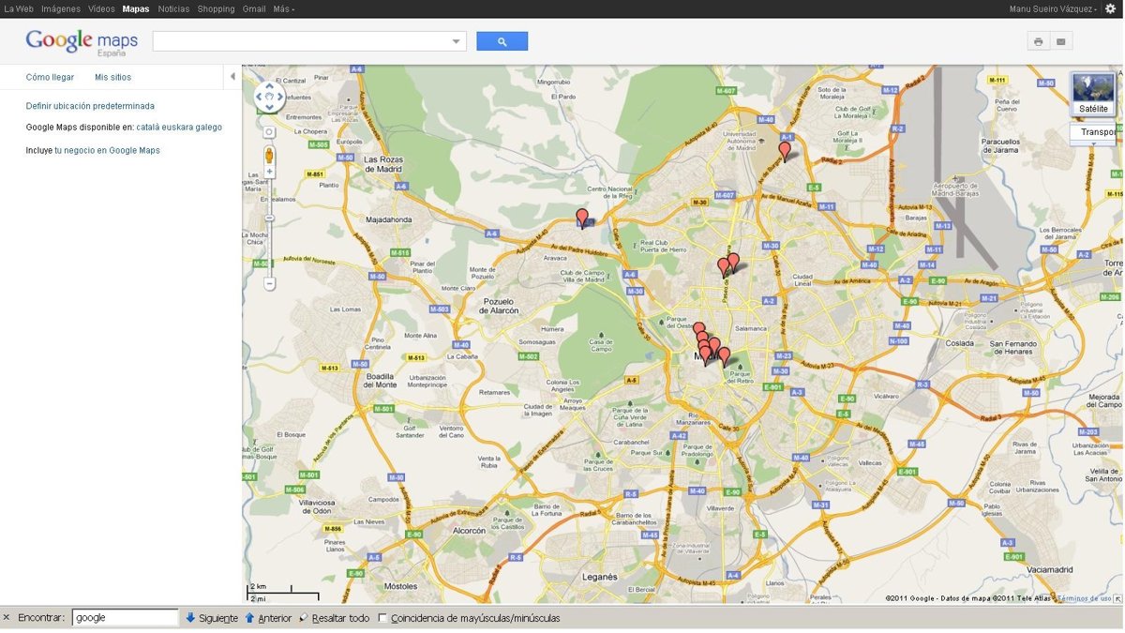The image size is (1125, 633).
Task: Zoom out with the minus button
Action: 269,283
